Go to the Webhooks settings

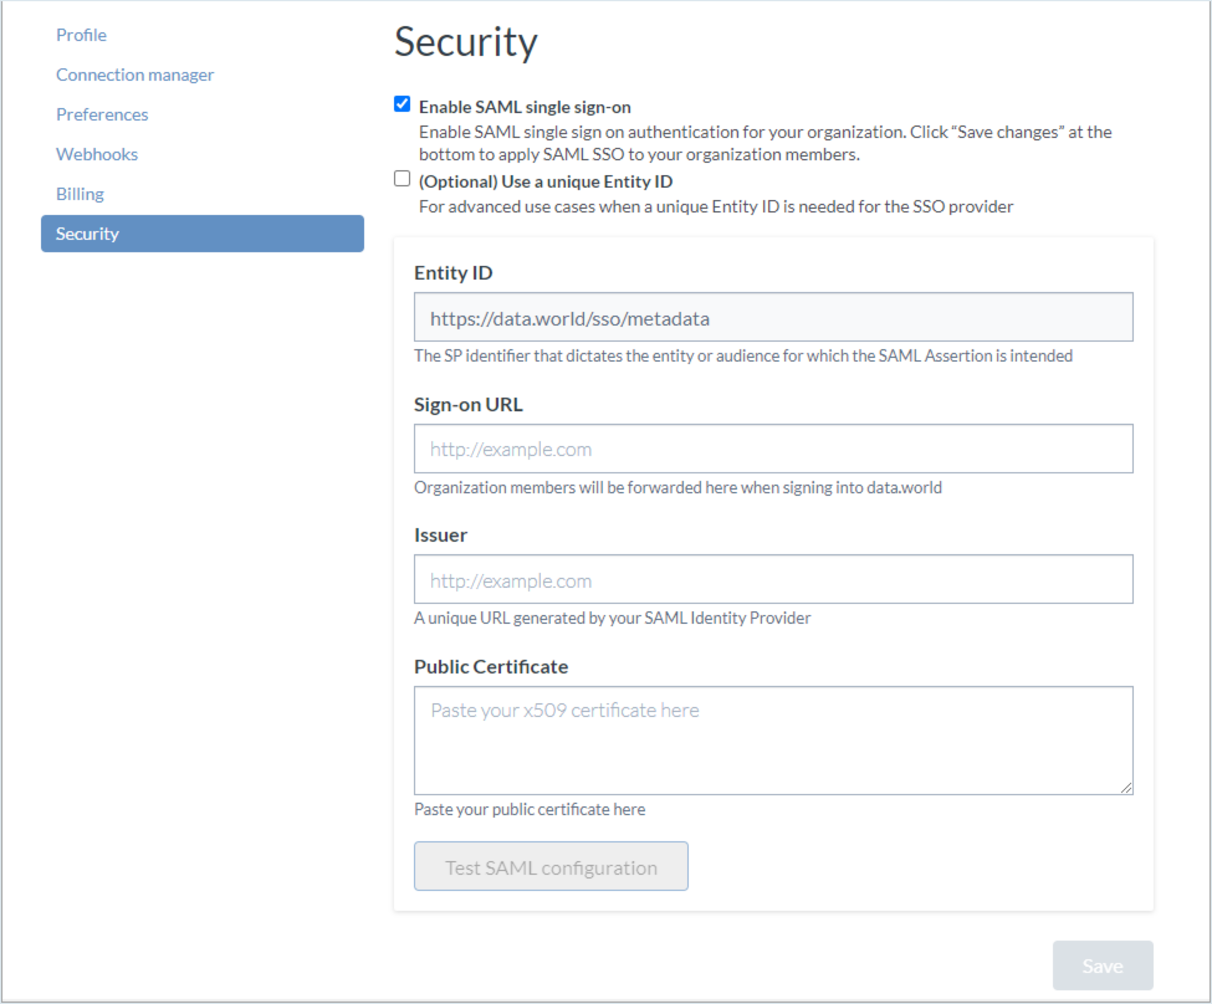click(x=96, y=153)
